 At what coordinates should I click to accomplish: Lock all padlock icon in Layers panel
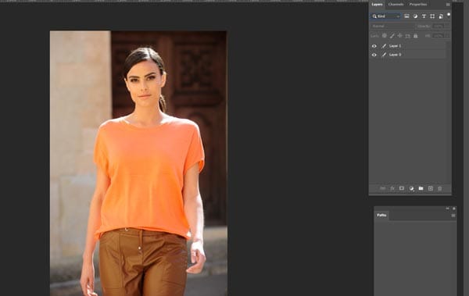pyautogui.click(x=416, y=36)
